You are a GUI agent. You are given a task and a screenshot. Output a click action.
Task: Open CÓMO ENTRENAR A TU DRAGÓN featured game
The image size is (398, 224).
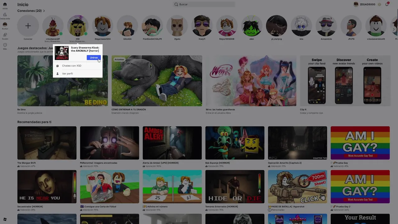click(157, 81)
